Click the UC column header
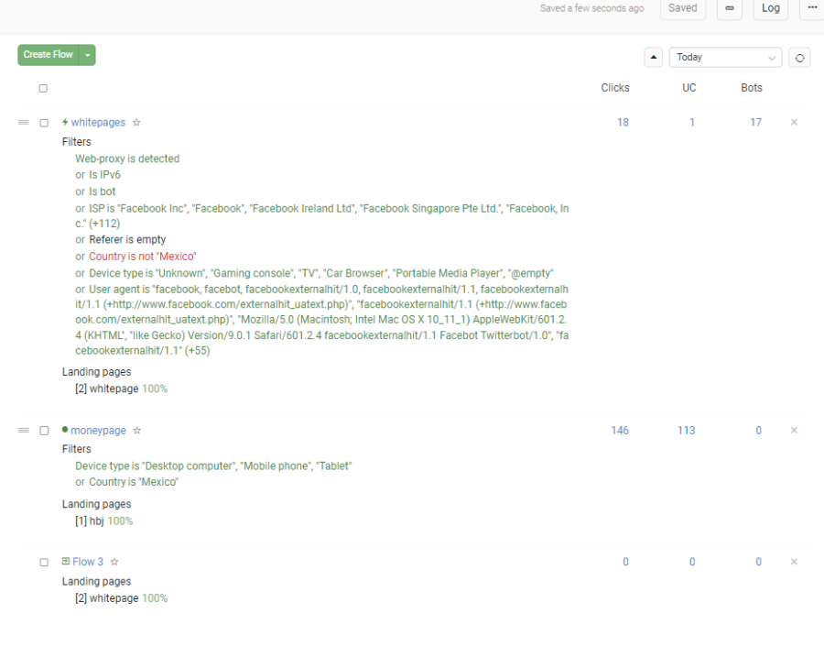This screenshot has height=657, width=824. (688, 88)
